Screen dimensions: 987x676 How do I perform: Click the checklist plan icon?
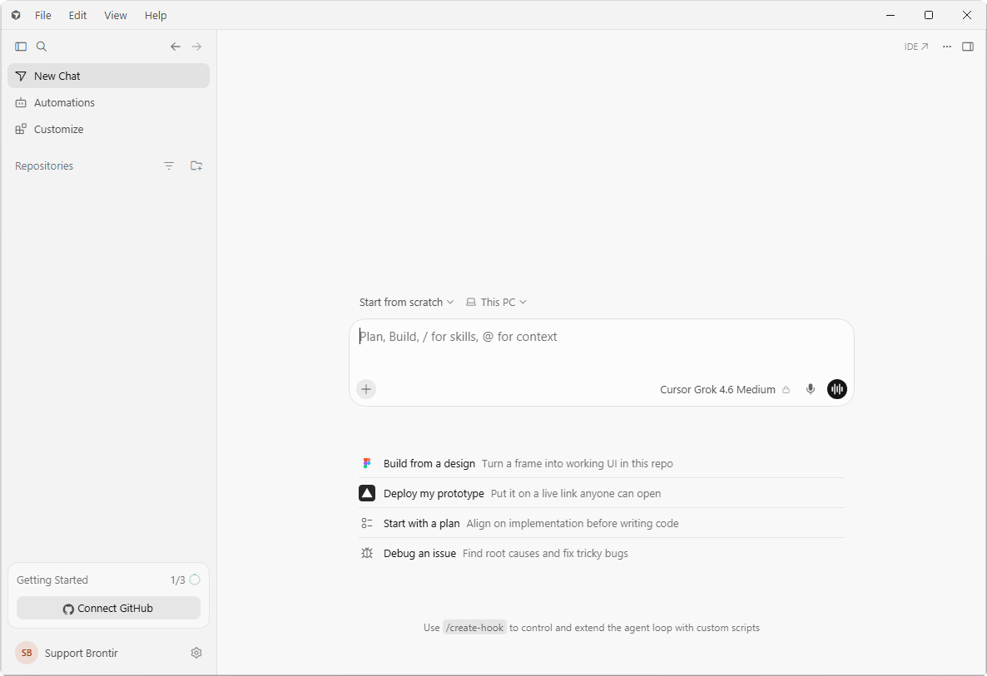point(367,523)
